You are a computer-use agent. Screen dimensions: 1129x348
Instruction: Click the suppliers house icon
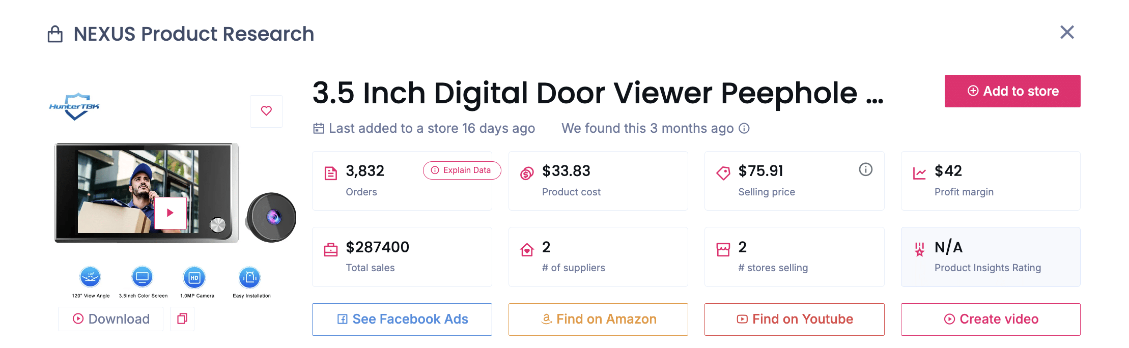(527, 249)
